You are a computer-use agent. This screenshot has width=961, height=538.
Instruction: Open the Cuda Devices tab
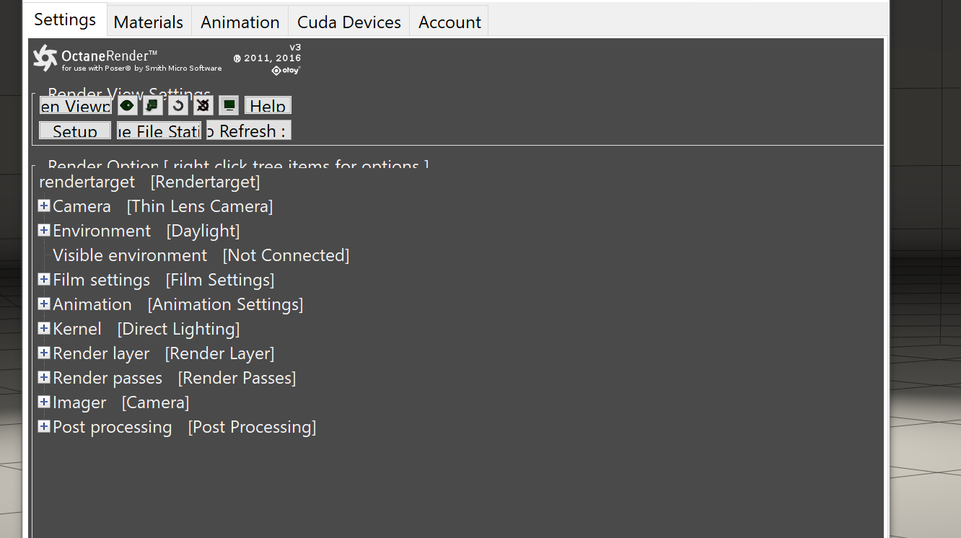tap(349, 22)
